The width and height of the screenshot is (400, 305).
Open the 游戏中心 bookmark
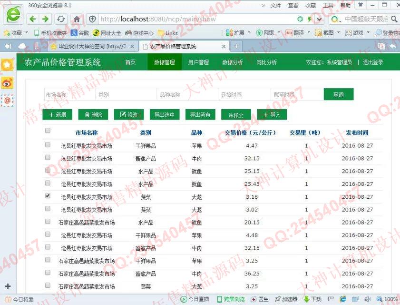[x=139, y=33]
